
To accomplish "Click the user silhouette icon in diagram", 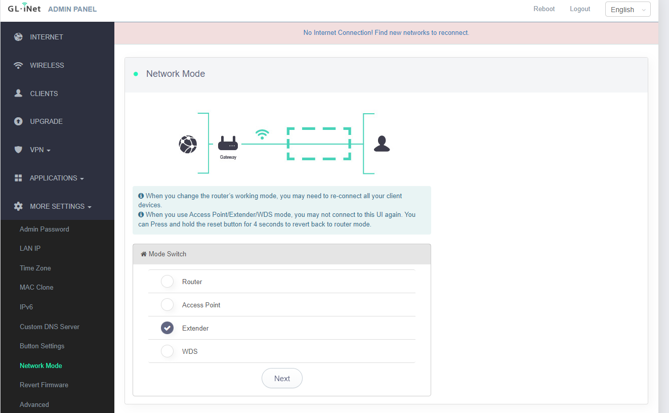I will pos(382,144).
